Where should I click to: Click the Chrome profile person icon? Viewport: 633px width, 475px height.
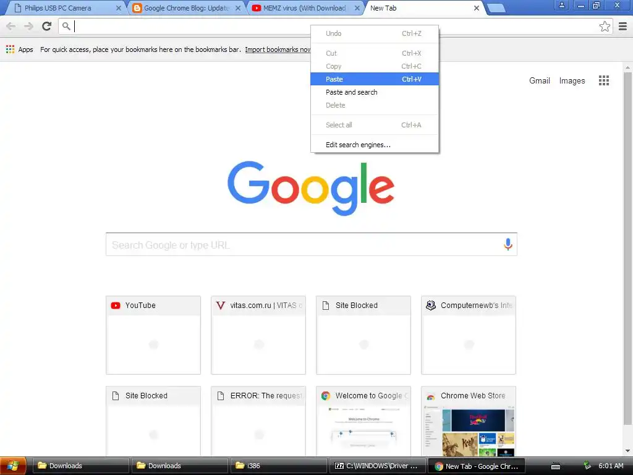(561, 5)
